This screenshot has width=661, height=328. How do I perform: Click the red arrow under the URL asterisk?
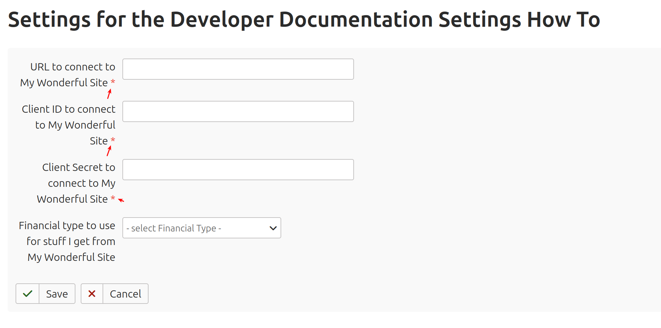point(109,94)
